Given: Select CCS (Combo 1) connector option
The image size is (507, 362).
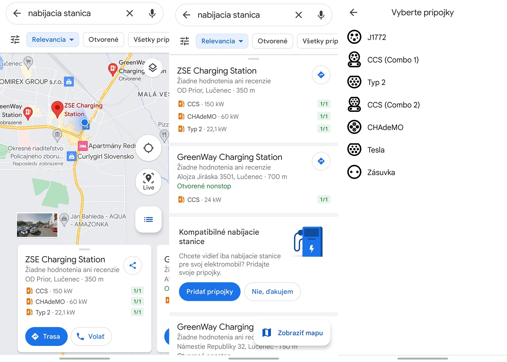Looking at the screenshot, I should pyautogui.click(x=423, y=60).
